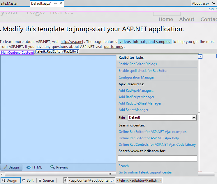
Task: Switch RadEditor to Design mode
Action: point(11,167)
